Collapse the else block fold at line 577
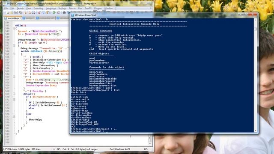 pyautogui.click(x=14, y=117)
